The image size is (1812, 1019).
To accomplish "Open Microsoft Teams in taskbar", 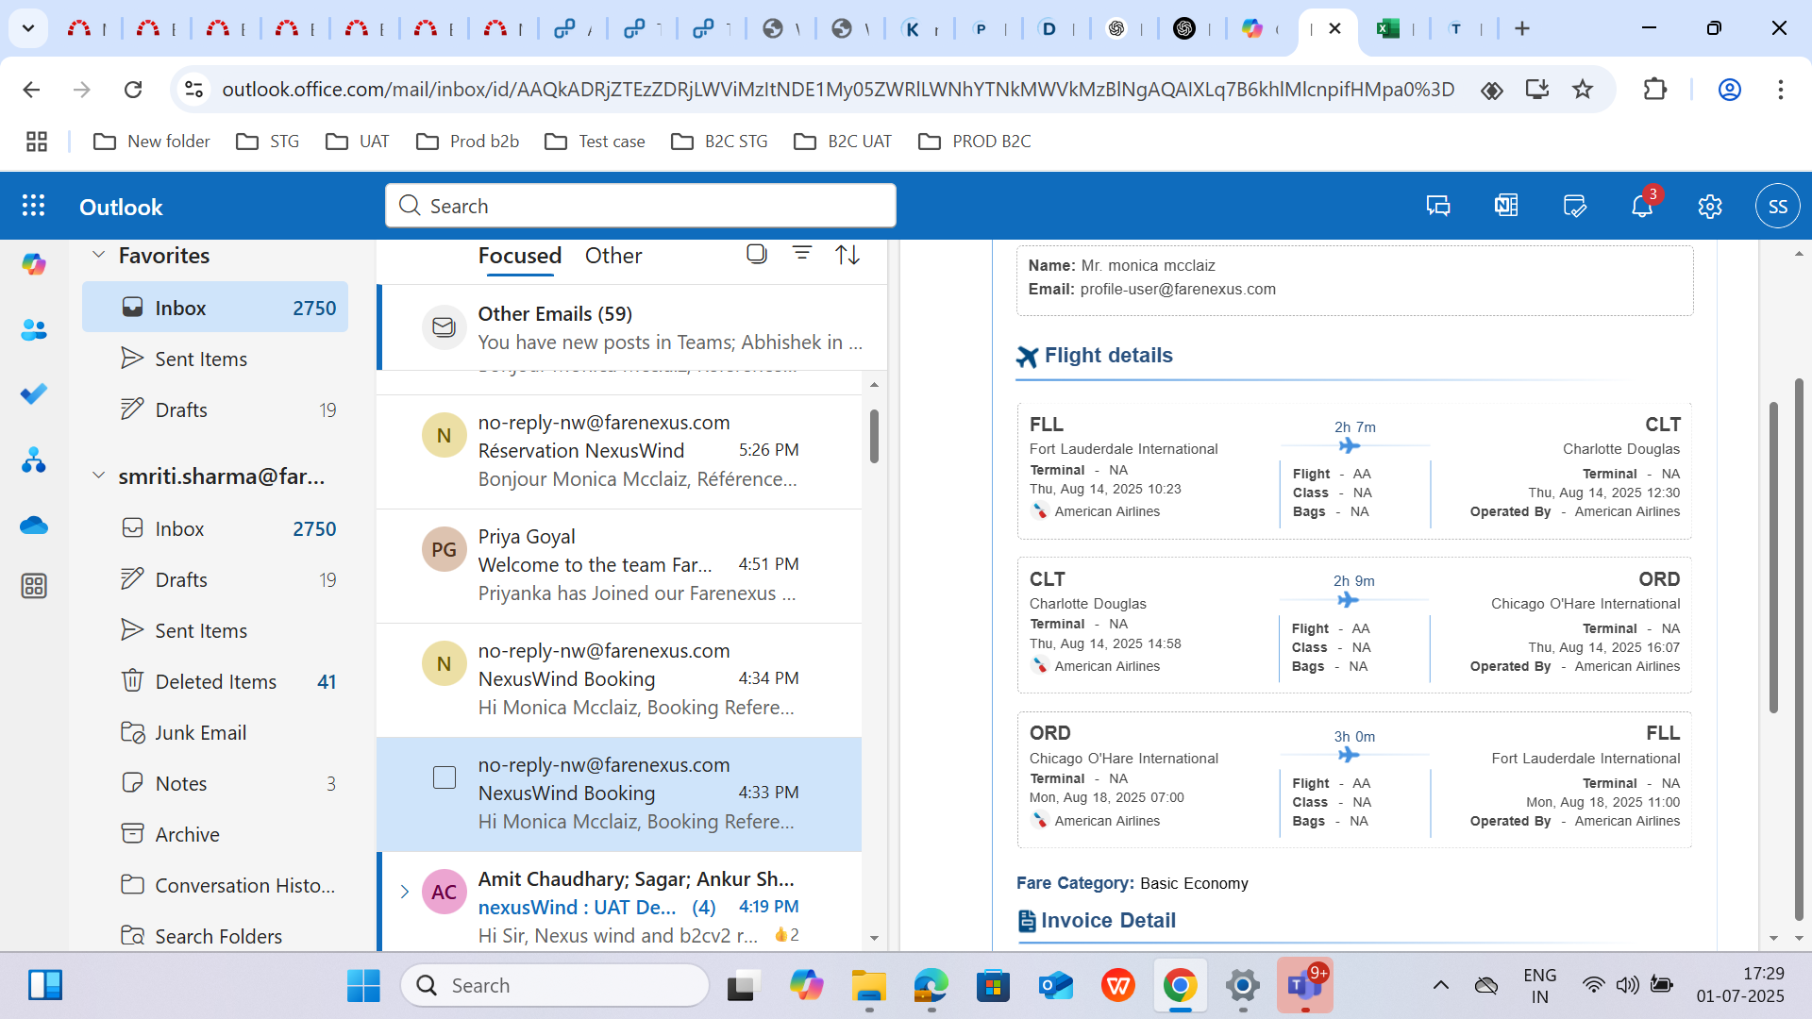I will (1304, 986).
